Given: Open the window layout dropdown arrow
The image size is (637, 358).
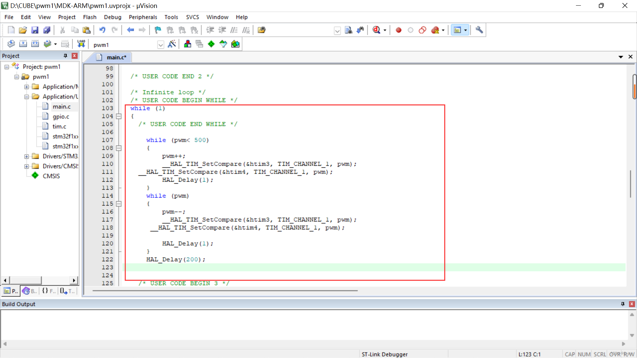Looking at the screenshot, I should (x=465, y=30).
